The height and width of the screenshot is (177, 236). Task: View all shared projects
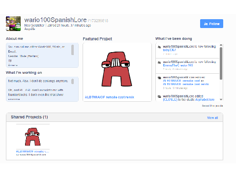[x=212, y=118]
